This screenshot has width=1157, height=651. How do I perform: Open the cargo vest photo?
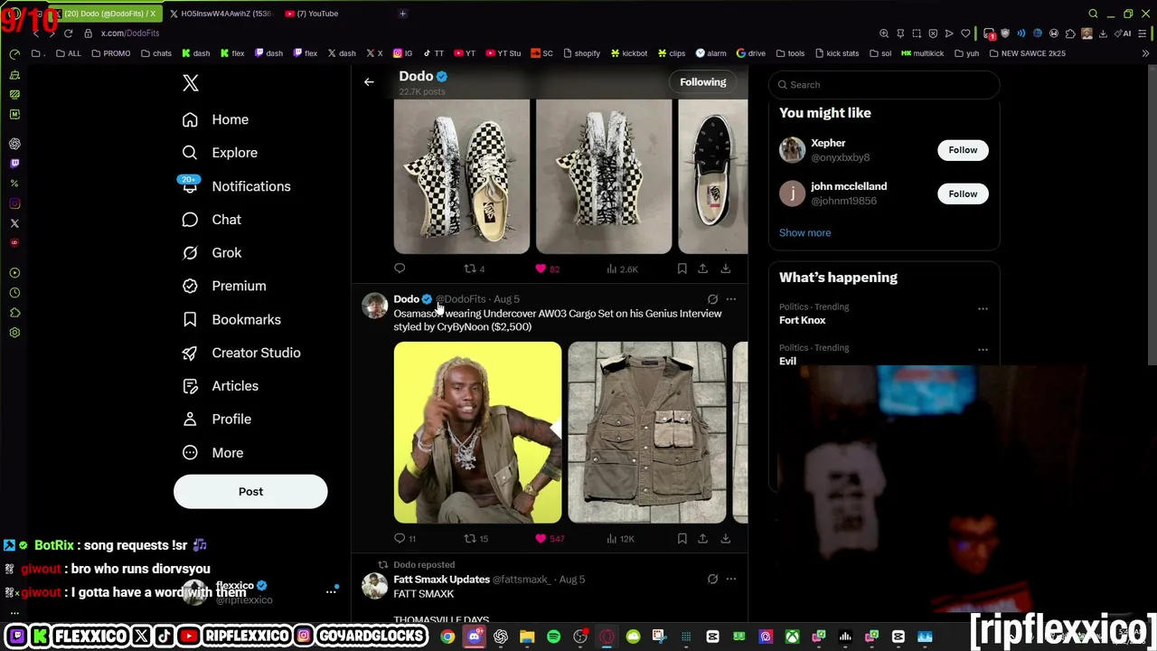point(647,432)
